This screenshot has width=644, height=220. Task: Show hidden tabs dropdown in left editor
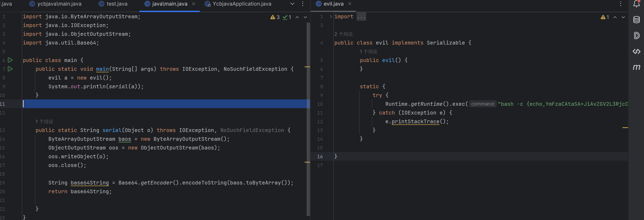(x=292, y=4)
